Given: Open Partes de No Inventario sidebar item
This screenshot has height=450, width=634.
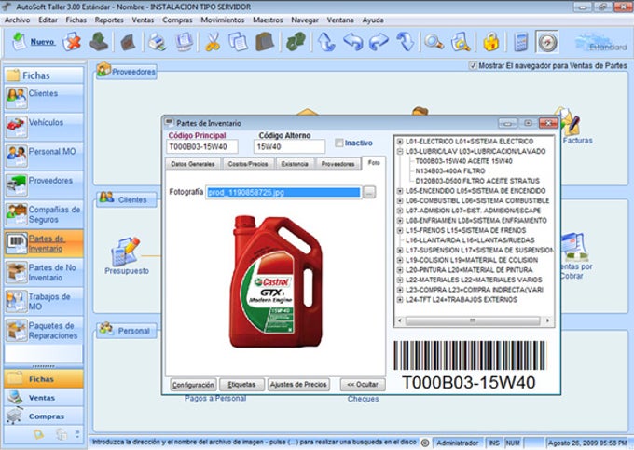Looking at the screenshot, I should coord(44,272).
